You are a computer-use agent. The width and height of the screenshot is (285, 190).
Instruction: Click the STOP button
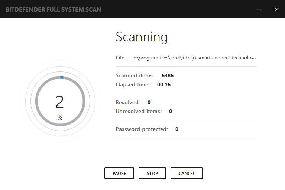point(152,173)
